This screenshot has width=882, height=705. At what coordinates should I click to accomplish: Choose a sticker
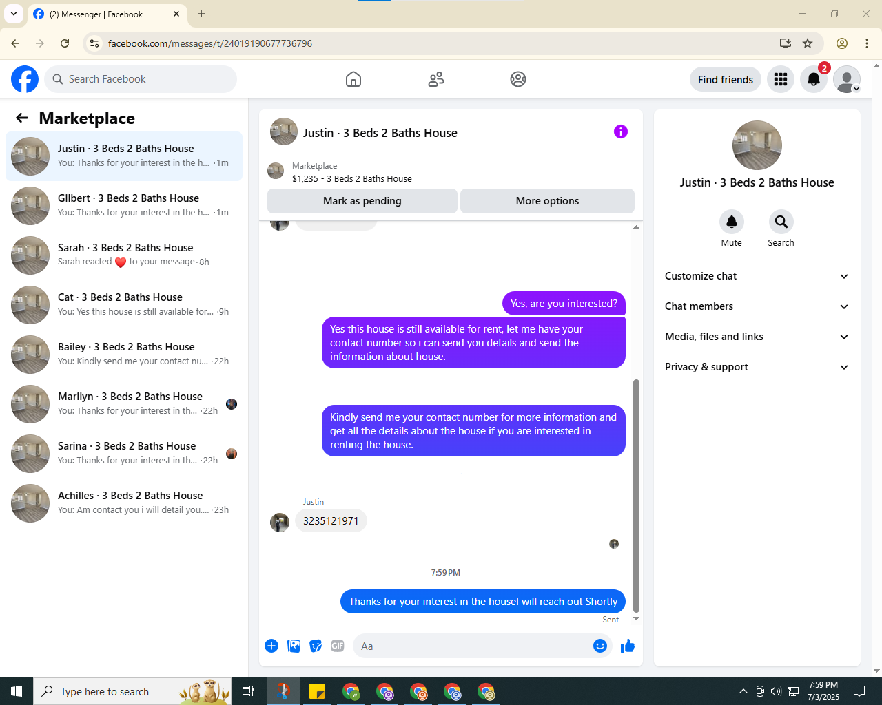point(316,646)
